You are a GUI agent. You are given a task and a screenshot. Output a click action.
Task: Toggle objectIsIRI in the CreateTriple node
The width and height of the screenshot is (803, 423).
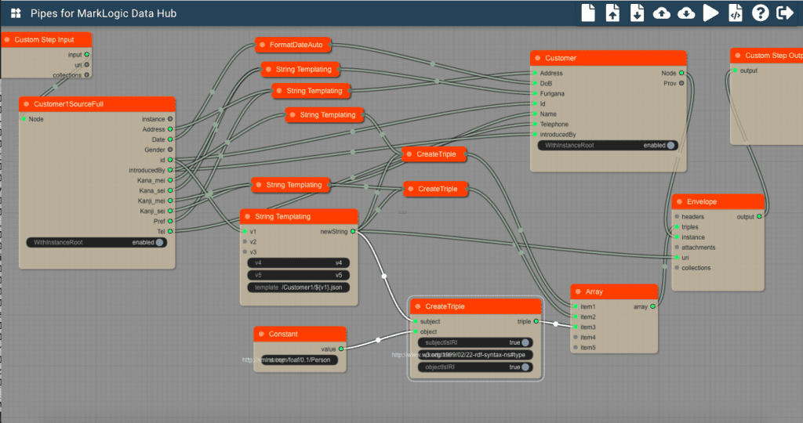(x=525, y=367)
